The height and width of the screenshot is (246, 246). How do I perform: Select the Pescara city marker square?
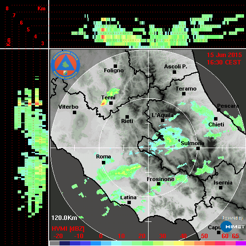pyautogui.click(x=218, y=110)
